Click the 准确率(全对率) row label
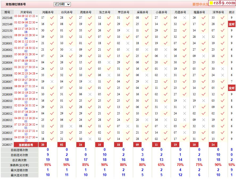The height and width of the screenshot is (179, 236). click(x=19, y=165)
